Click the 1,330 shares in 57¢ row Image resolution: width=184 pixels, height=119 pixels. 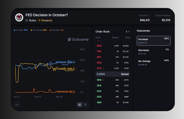pyautogui.click(x=116, y=68)
